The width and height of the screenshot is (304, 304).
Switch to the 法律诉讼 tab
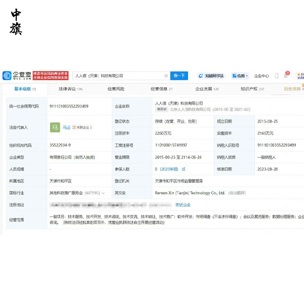tap(70, 89)
